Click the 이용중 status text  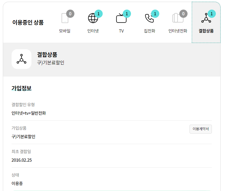(x=17, y=183)
